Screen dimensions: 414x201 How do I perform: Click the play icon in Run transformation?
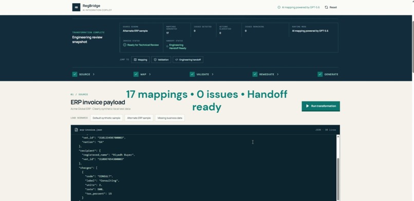(x=307, y=106)
